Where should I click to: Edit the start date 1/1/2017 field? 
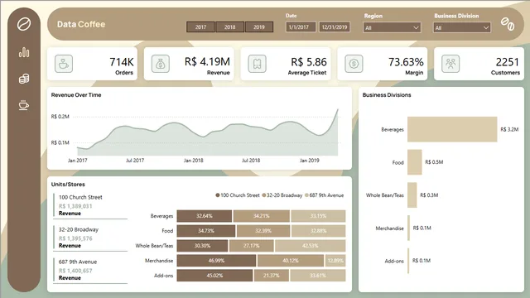[301, 27]
